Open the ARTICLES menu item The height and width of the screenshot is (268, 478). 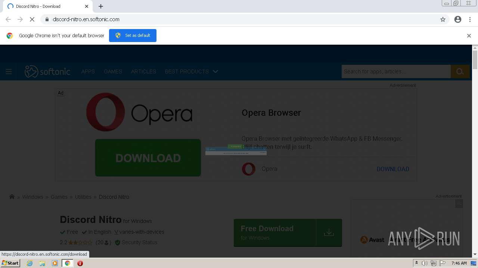(x=143, y=71)
